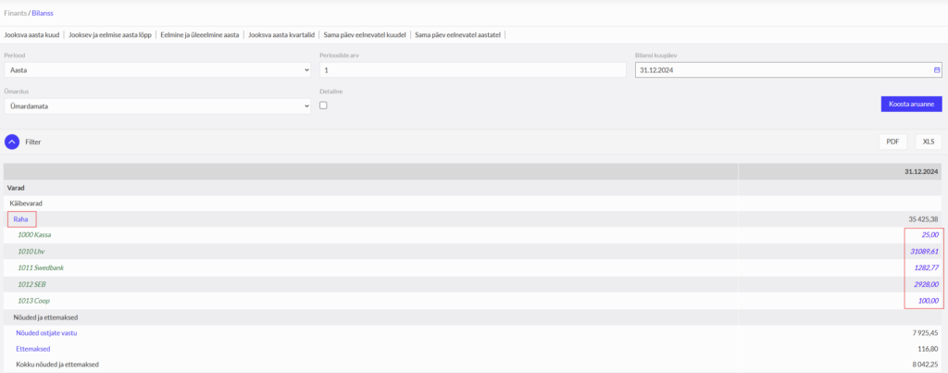This screenshot has height=373, width=948.
Task: Go to Finants in breadcrumb
Action: pyautogui.click(x=16, y=13)
